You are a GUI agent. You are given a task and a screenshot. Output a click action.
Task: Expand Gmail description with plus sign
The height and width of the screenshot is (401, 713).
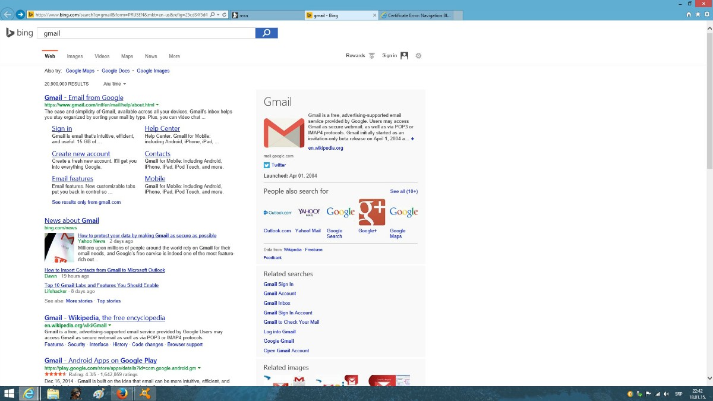point(412,139)
